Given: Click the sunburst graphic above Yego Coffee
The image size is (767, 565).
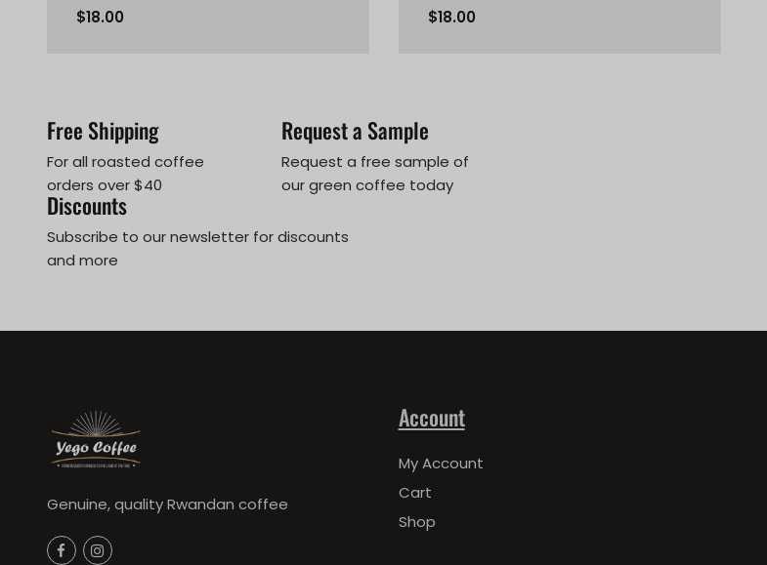Looking at the screenshot, I should coord(96,425).
